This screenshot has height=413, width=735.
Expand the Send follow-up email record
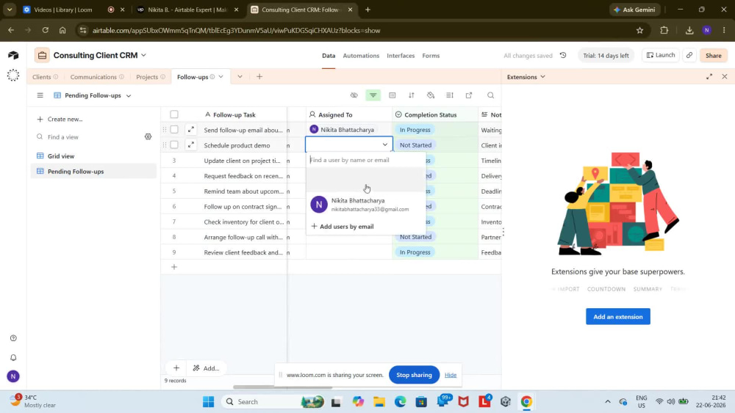[191, 130]
